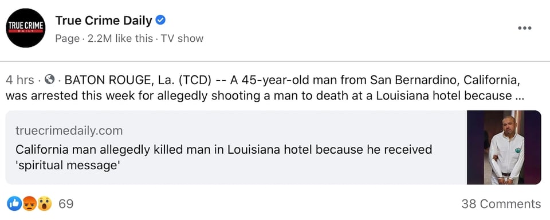Click the wow face reaction icon
Image resolution: width=550 pixels, height=220 pixels.
45,203
